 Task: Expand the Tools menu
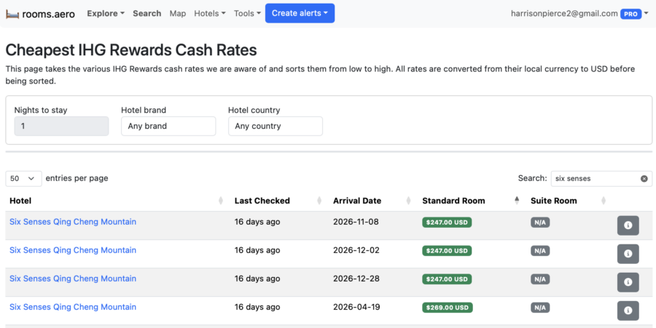click(247, 13)
